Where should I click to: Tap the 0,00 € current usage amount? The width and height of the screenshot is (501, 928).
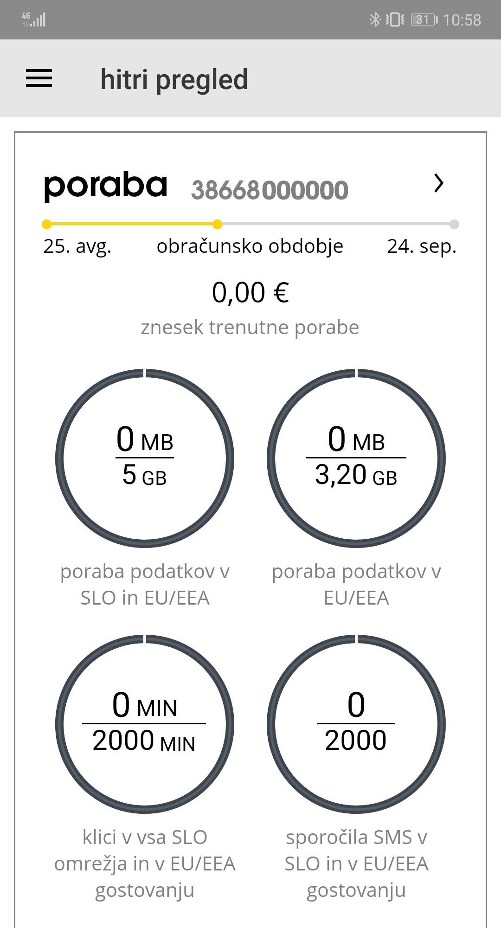click(x=250, y=293)
